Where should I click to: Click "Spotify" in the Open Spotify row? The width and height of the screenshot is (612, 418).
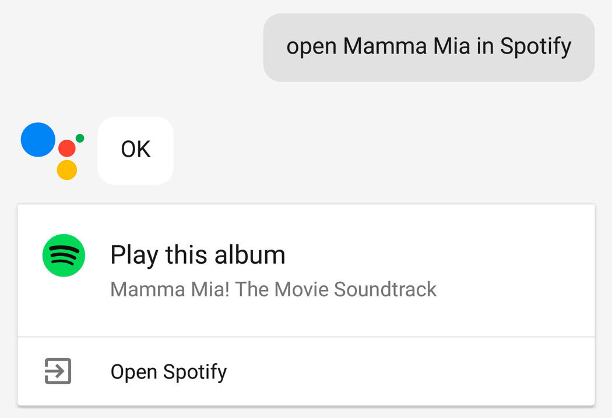pos(195,371)
